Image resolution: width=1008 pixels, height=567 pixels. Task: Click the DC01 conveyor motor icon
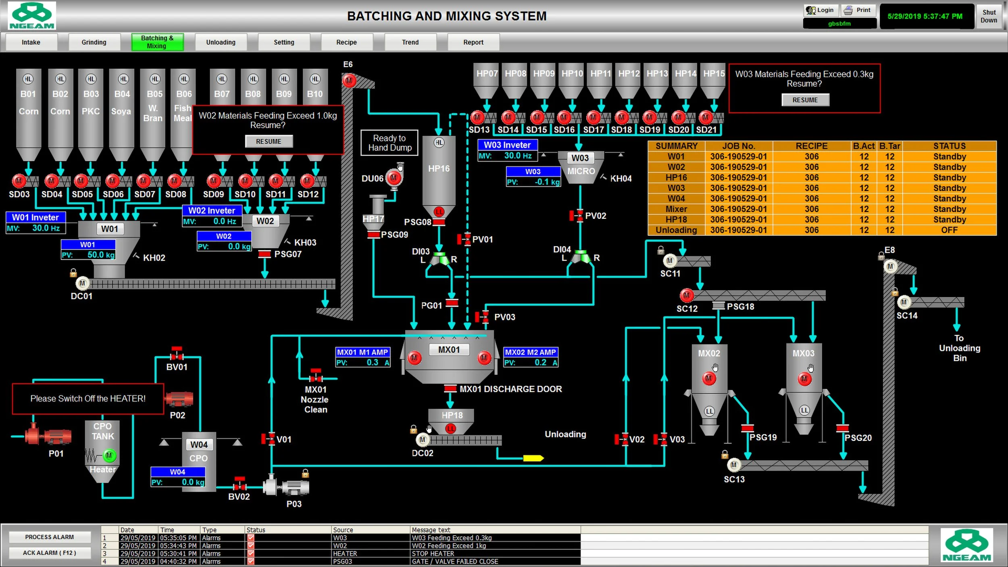[x=82, y=283]
